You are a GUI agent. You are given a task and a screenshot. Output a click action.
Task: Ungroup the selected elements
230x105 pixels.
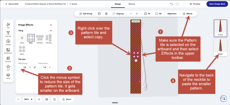click(x=118, y=14)
